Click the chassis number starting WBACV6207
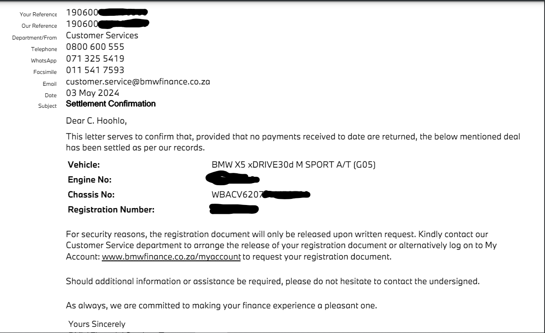 click(x=261, y=194)
